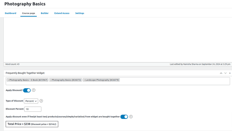
Task: Toggle the Apply Discount switch
Action: pyautogui.click(x=27, y=90)
